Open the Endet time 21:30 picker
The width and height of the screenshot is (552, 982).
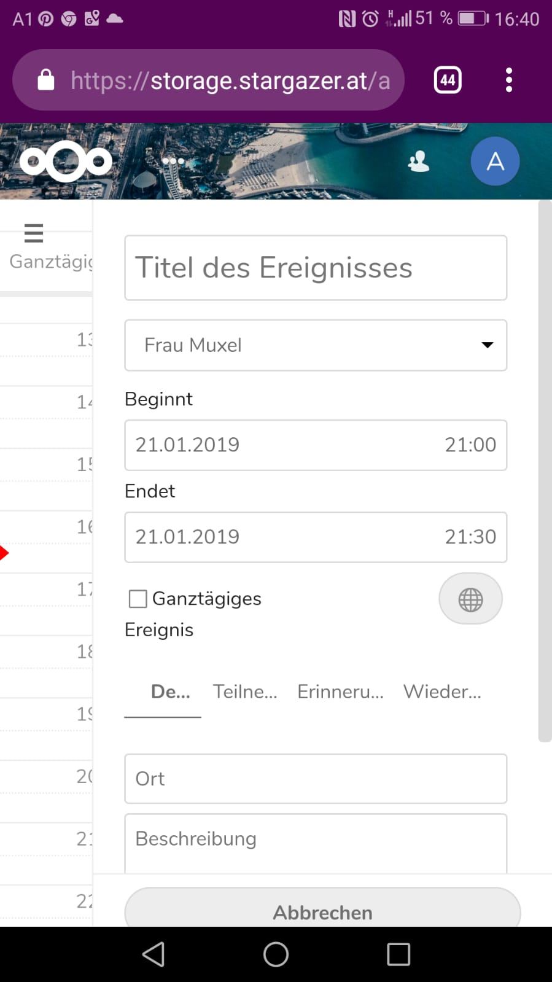[x=470, y=537]
